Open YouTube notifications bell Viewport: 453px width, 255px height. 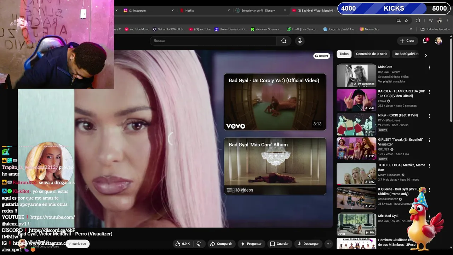(425, 41)
